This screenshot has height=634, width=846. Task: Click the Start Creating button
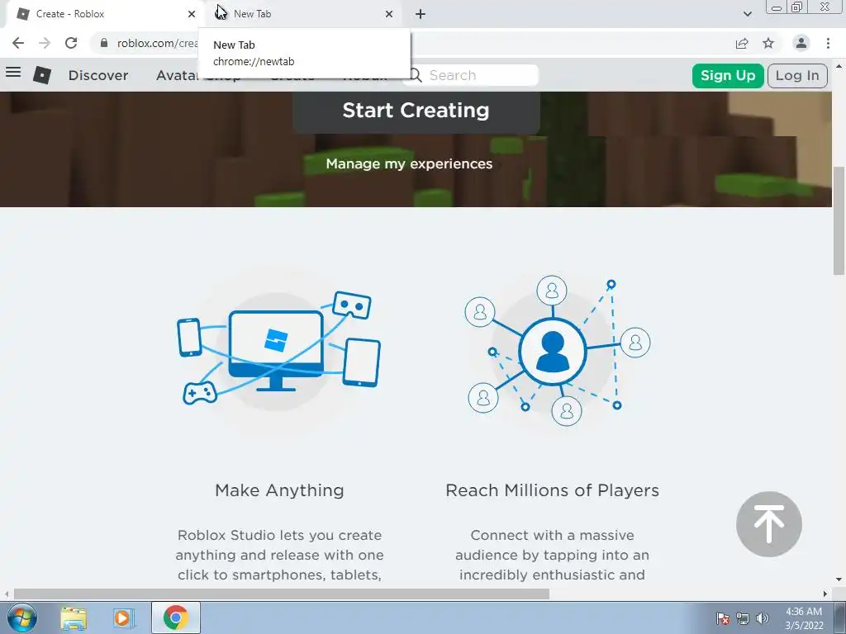pyautogui.click(x=416, y=111)
